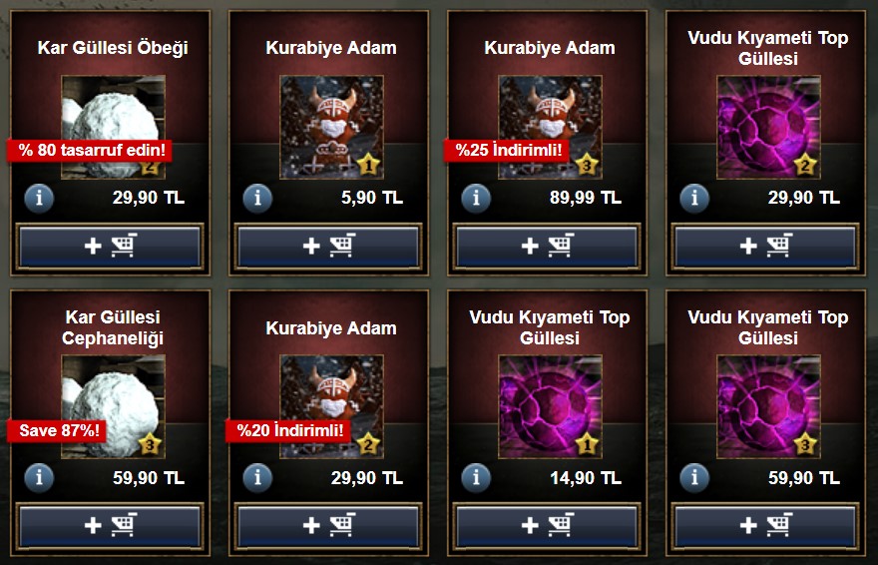Open info for %20 İndirimli Kurabiye Adam
The image size is (878, 565).
(257, 477)
